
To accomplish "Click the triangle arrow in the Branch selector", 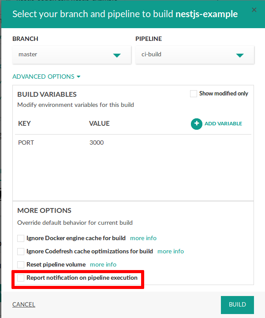I will click(x=117, y=55).
